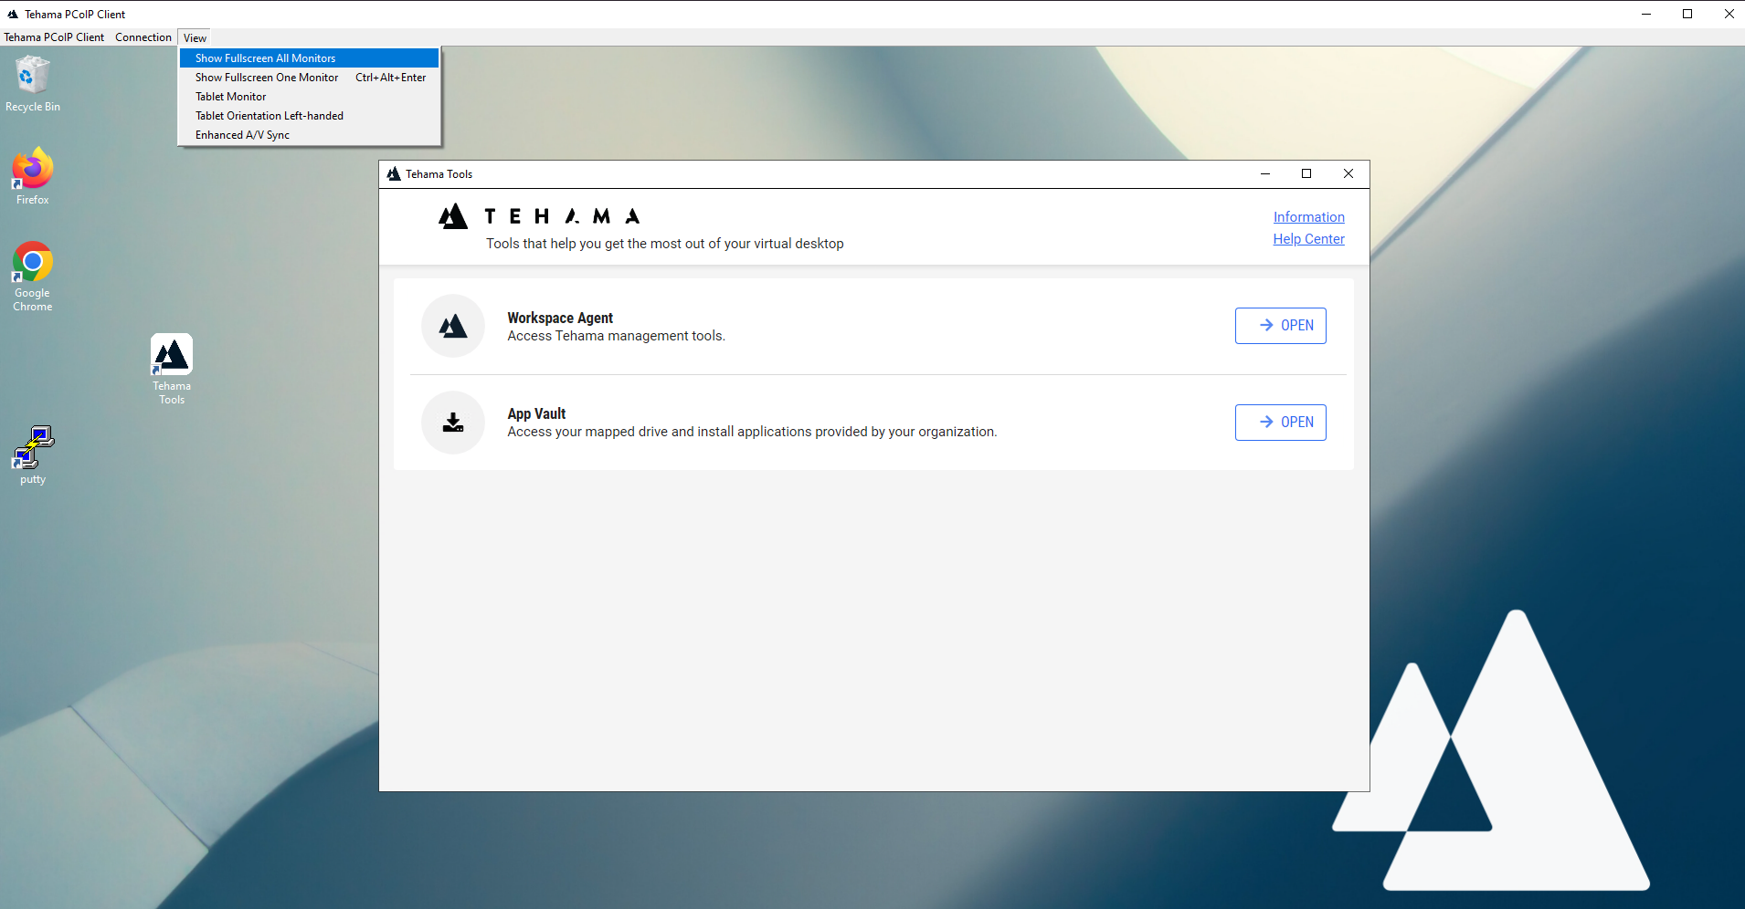Click the Ctrl+Alt+Enter shortcut text
Screen dimensions: 1745x909
(x=391, y=78)
